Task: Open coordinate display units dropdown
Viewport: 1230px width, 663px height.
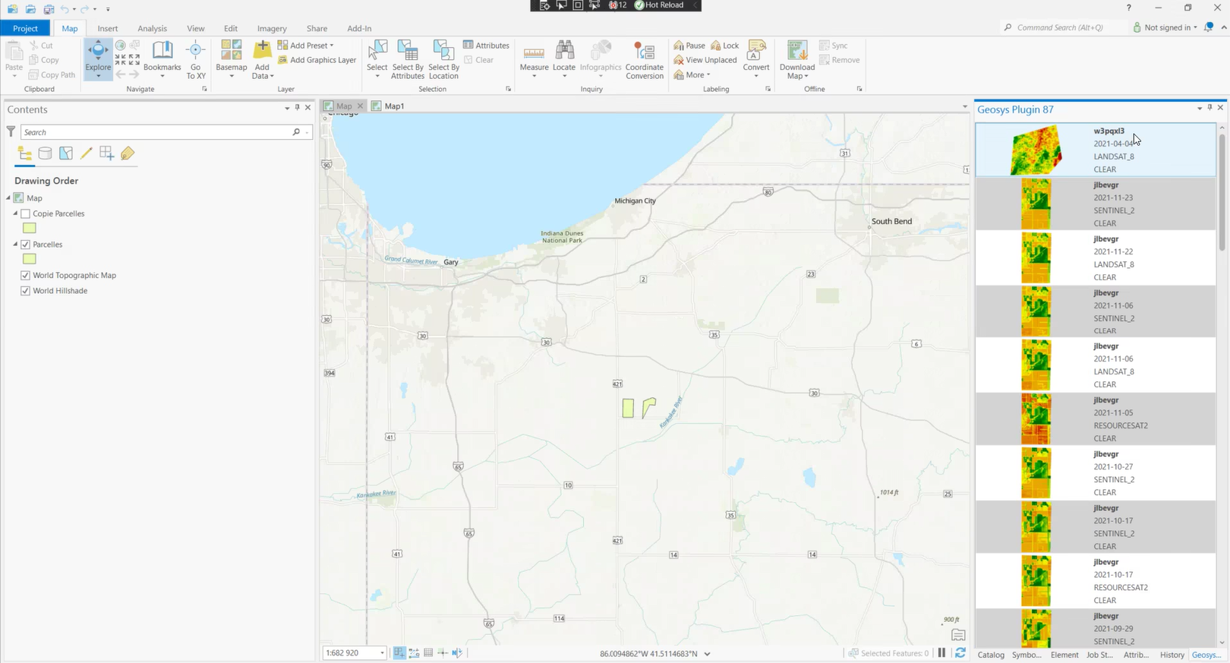Action: 708,654
